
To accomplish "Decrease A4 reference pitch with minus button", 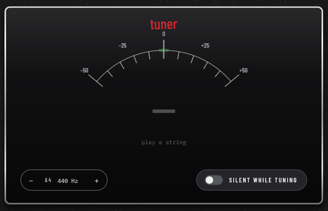I will [x=31, y=181].
